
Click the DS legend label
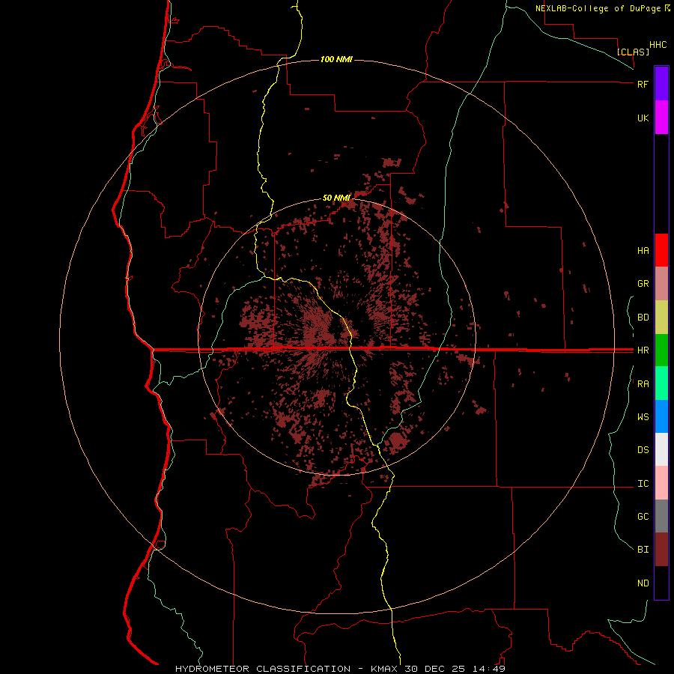coord(643,450)
